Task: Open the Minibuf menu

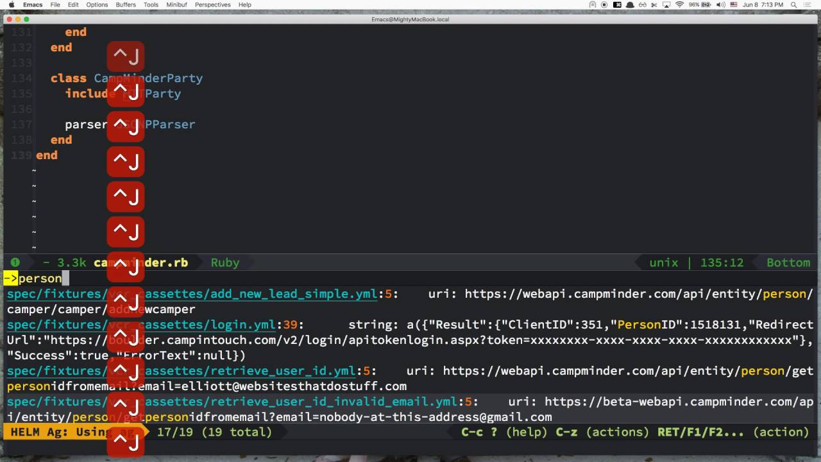Action: click(176, 4)
